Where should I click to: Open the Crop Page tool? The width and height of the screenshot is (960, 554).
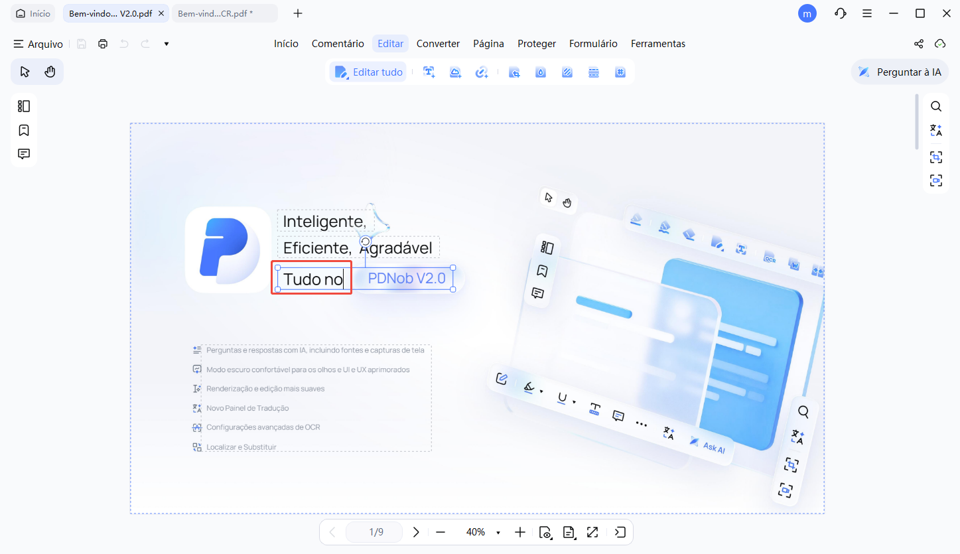[x=514, y=72]
